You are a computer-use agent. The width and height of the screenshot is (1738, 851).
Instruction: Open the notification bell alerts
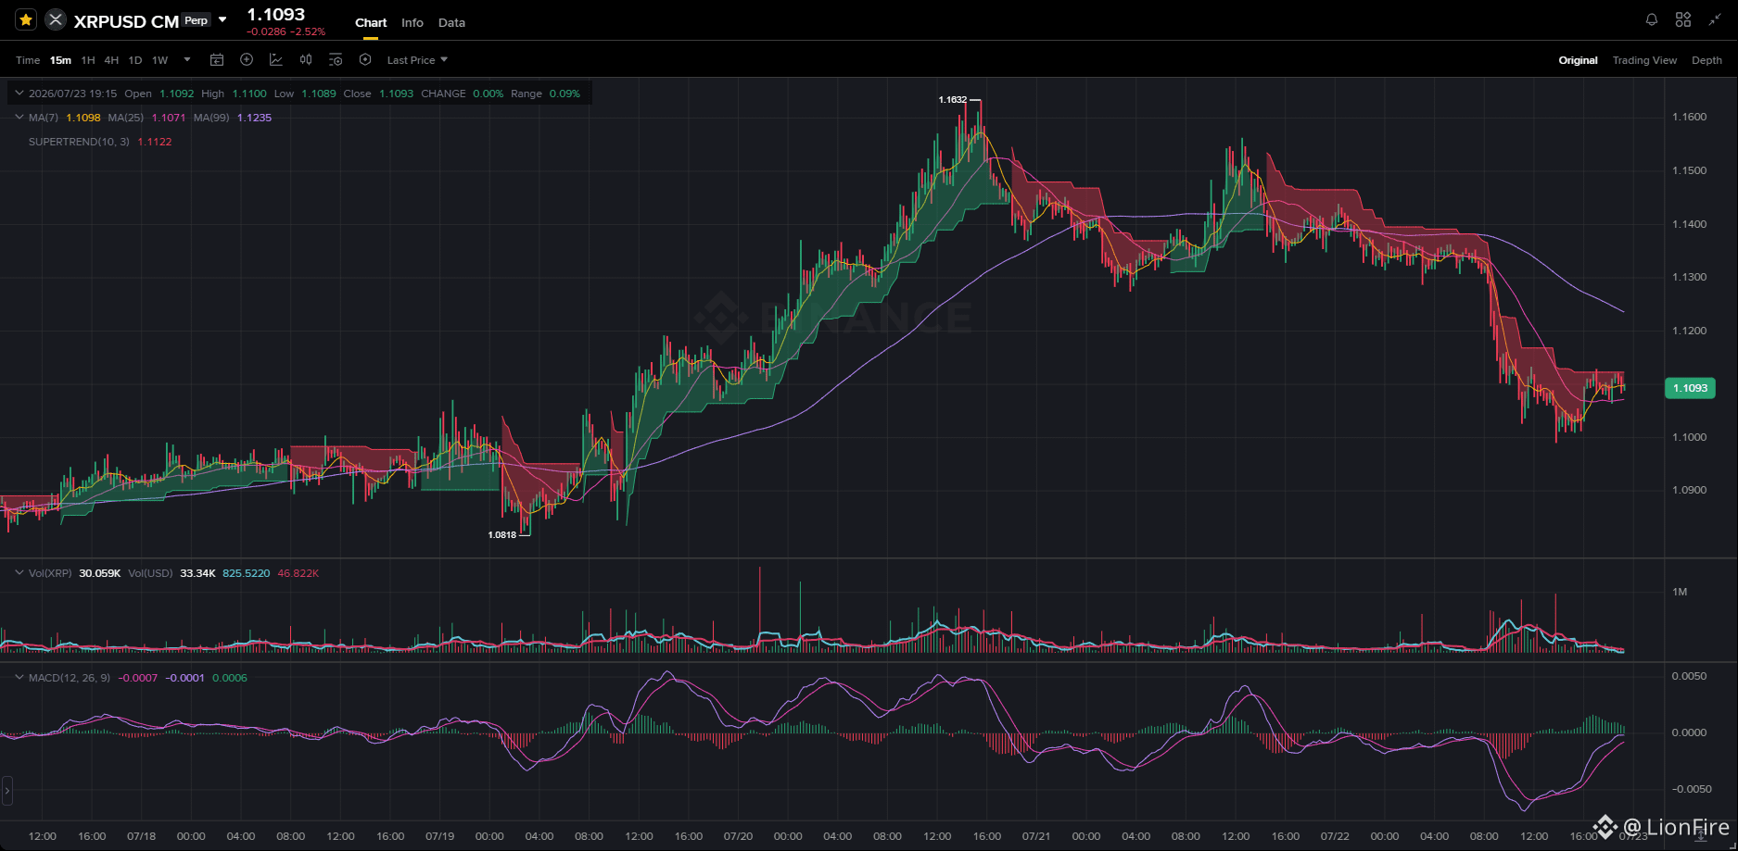[x=1652, y=19]
